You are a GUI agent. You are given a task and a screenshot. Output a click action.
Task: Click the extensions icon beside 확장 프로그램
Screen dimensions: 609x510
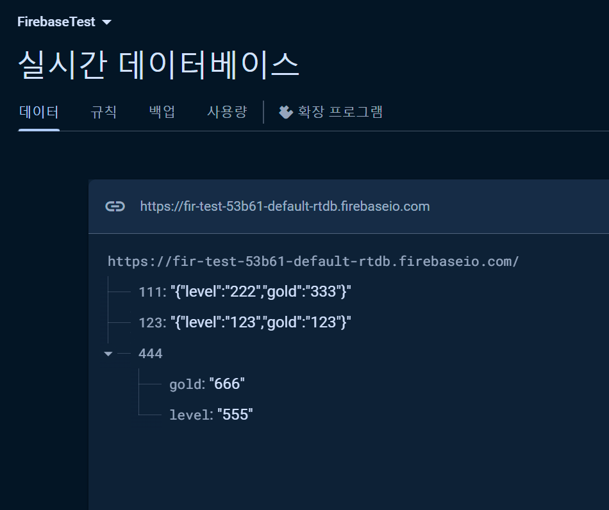[286, 112]
